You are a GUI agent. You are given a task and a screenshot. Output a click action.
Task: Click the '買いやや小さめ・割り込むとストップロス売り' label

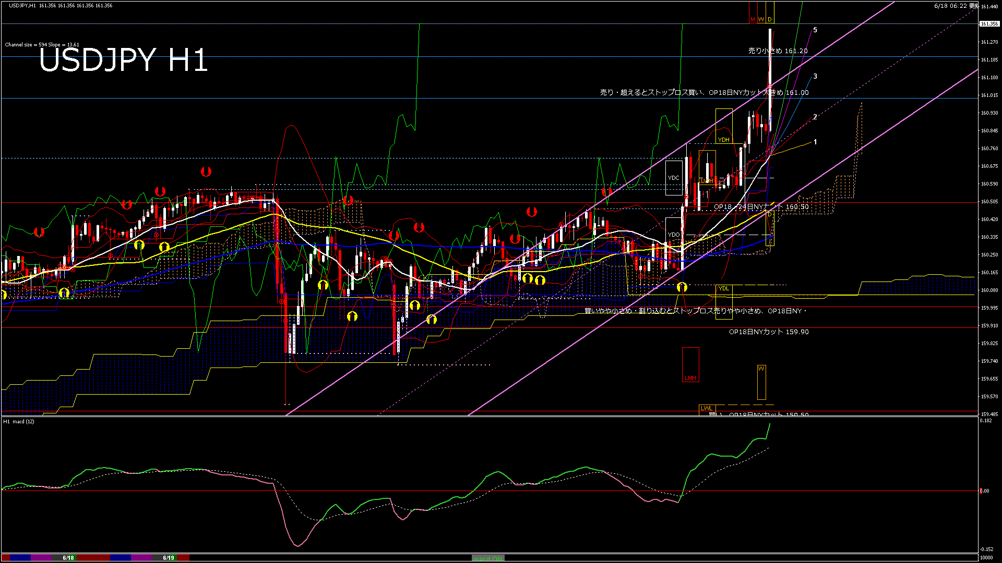coord(656,311)
